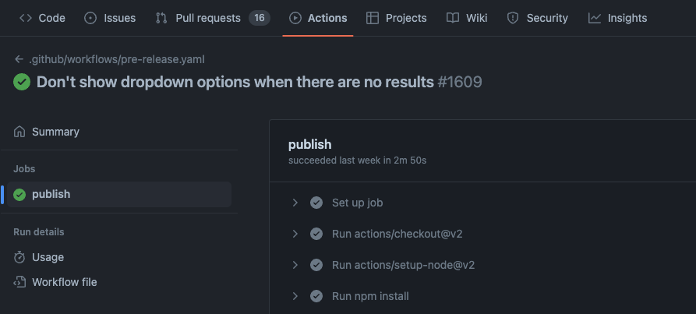This screenshot has height=314, width=696.
Task: Click the Insights graph icon
Action: (595, 18)
